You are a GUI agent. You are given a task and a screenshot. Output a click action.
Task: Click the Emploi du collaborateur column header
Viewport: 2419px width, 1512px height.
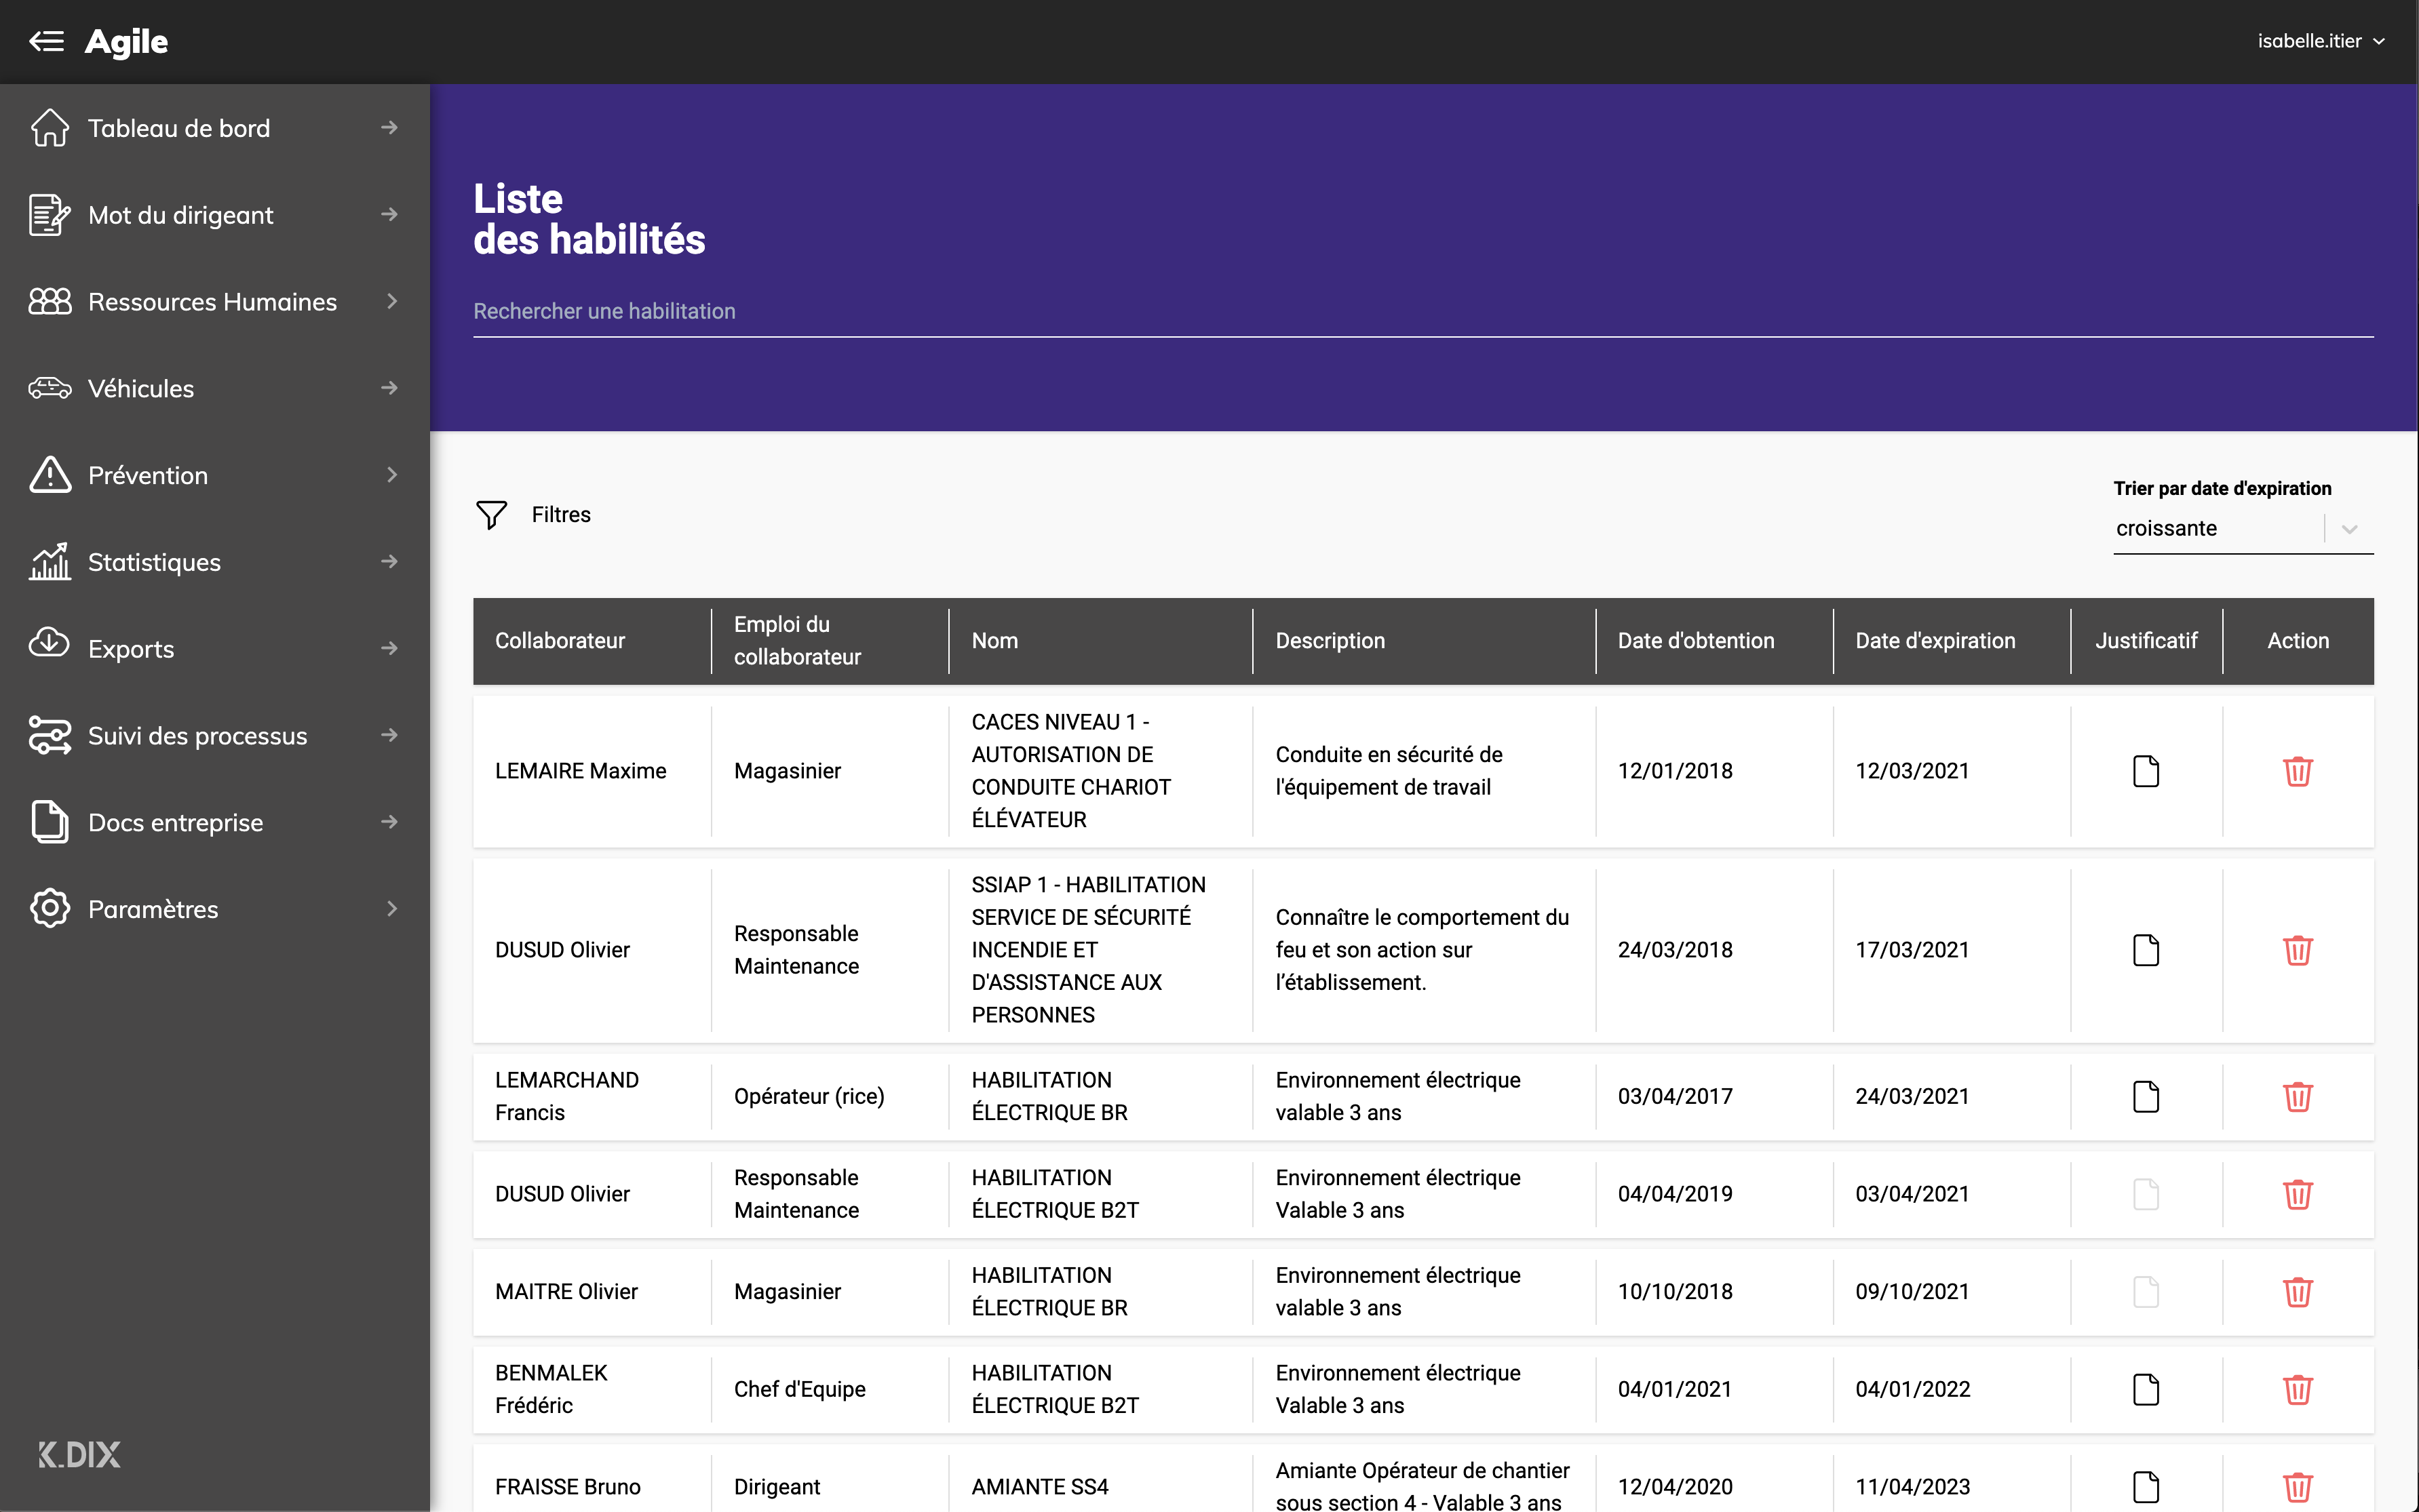tap(797, 641)
